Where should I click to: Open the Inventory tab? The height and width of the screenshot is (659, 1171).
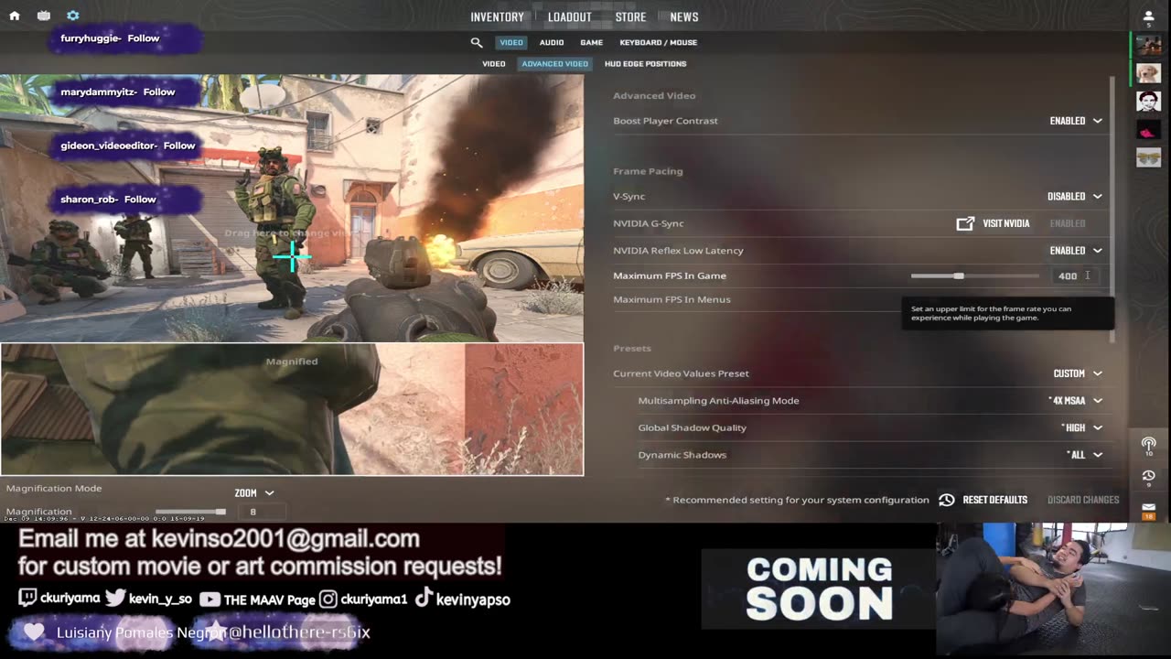[497, 17]
